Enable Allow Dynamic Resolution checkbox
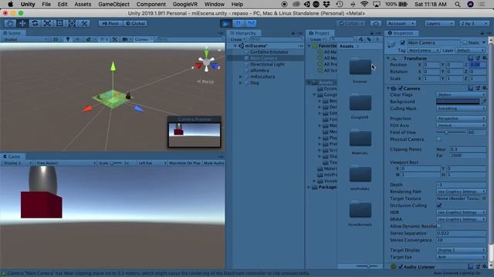The width and height of the screenshot is (494, 277). tap(439, 226)
